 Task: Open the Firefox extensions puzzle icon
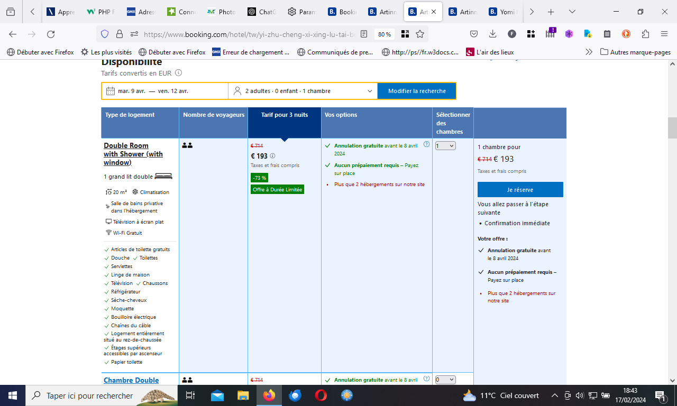click(x=645, y=34)
